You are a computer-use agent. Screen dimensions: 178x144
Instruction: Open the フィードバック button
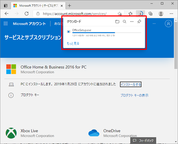(143, 140)
